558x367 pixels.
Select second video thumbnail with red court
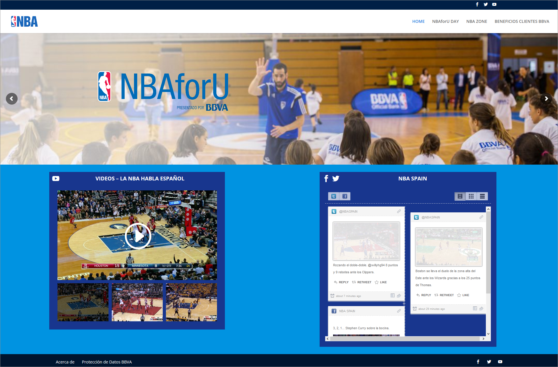coord(137,302)
